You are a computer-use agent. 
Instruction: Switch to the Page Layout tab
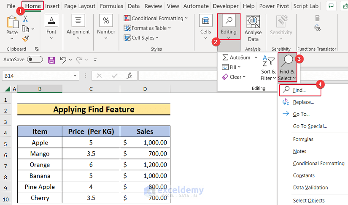[x=81, y=6]
